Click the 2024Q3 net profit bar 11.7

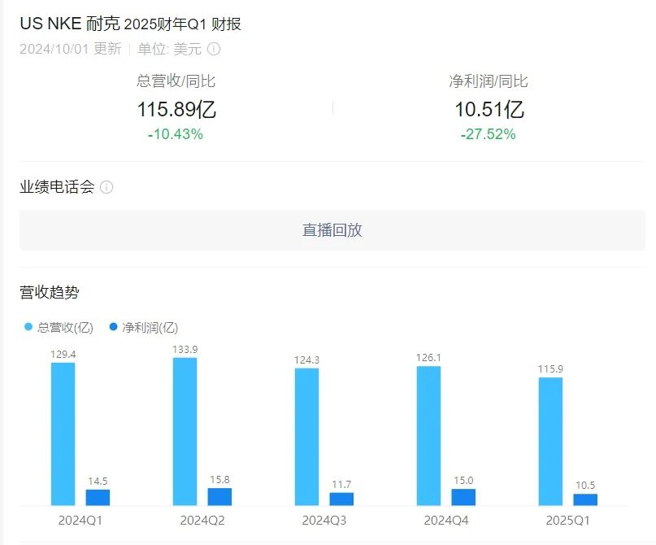point(341,499)
